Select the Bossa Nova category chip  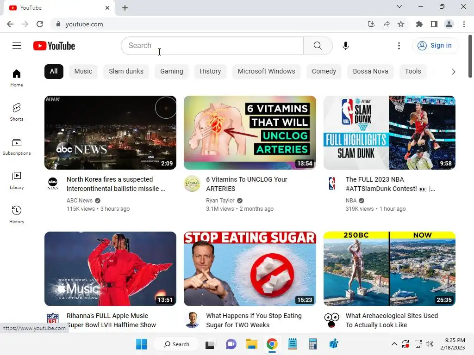370,72
